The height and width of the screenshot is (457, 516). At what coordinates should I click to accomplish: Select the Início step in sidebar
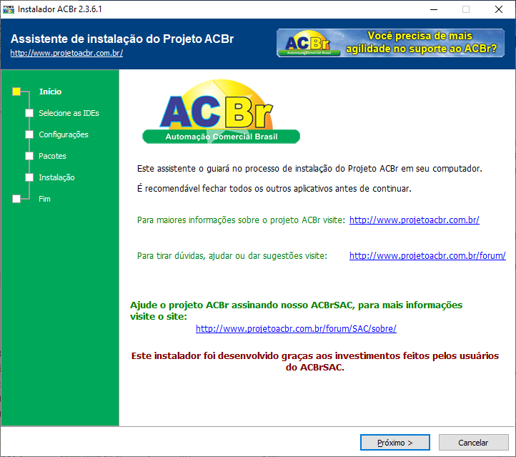50,92
